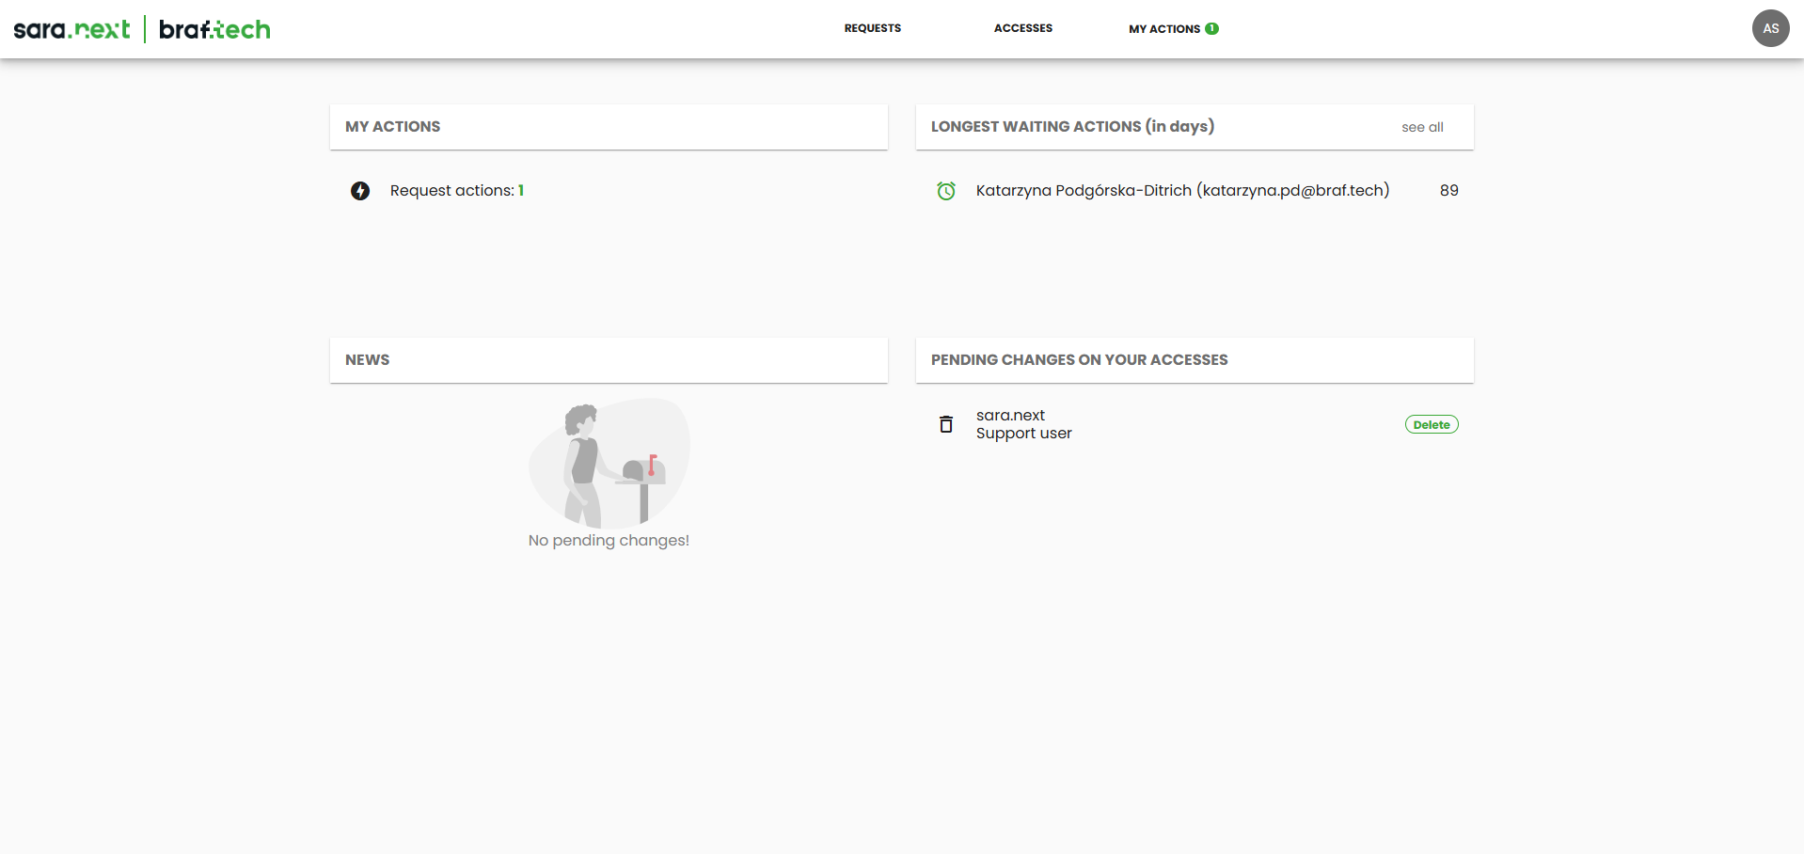Click the Pending Changes on Your Accesses header
1804x854 pixels.
pos(1079,360)
